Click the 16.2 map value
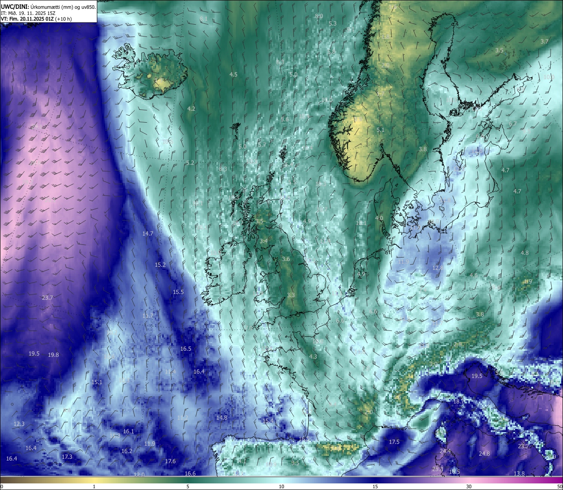563x490 pixels. 127,451
